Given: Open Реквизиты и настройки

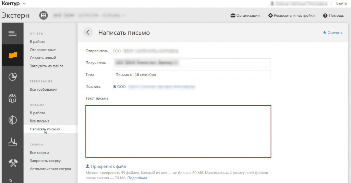Looking at the screenshot, I should (x=291, y=15).
